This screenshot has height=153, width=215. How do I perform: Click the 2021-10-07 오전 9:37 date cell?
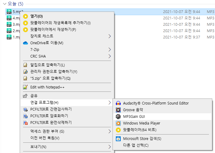pyautogui.click(x=182, y=37)
